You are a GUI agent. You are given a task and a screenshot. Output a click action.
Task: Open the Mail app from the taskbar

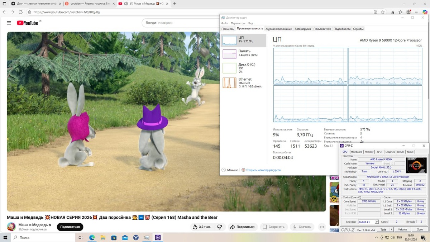tap(125, 237)
